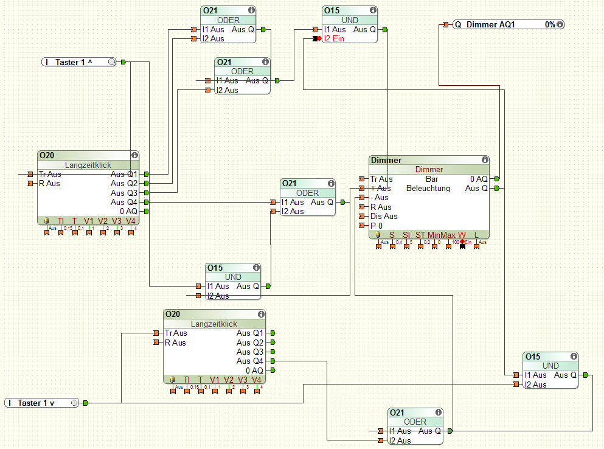Viewport: 604px width, 449px height.
Task: Open info icon on Q Dimmer AQ1 output
Action: coord(560,24)
